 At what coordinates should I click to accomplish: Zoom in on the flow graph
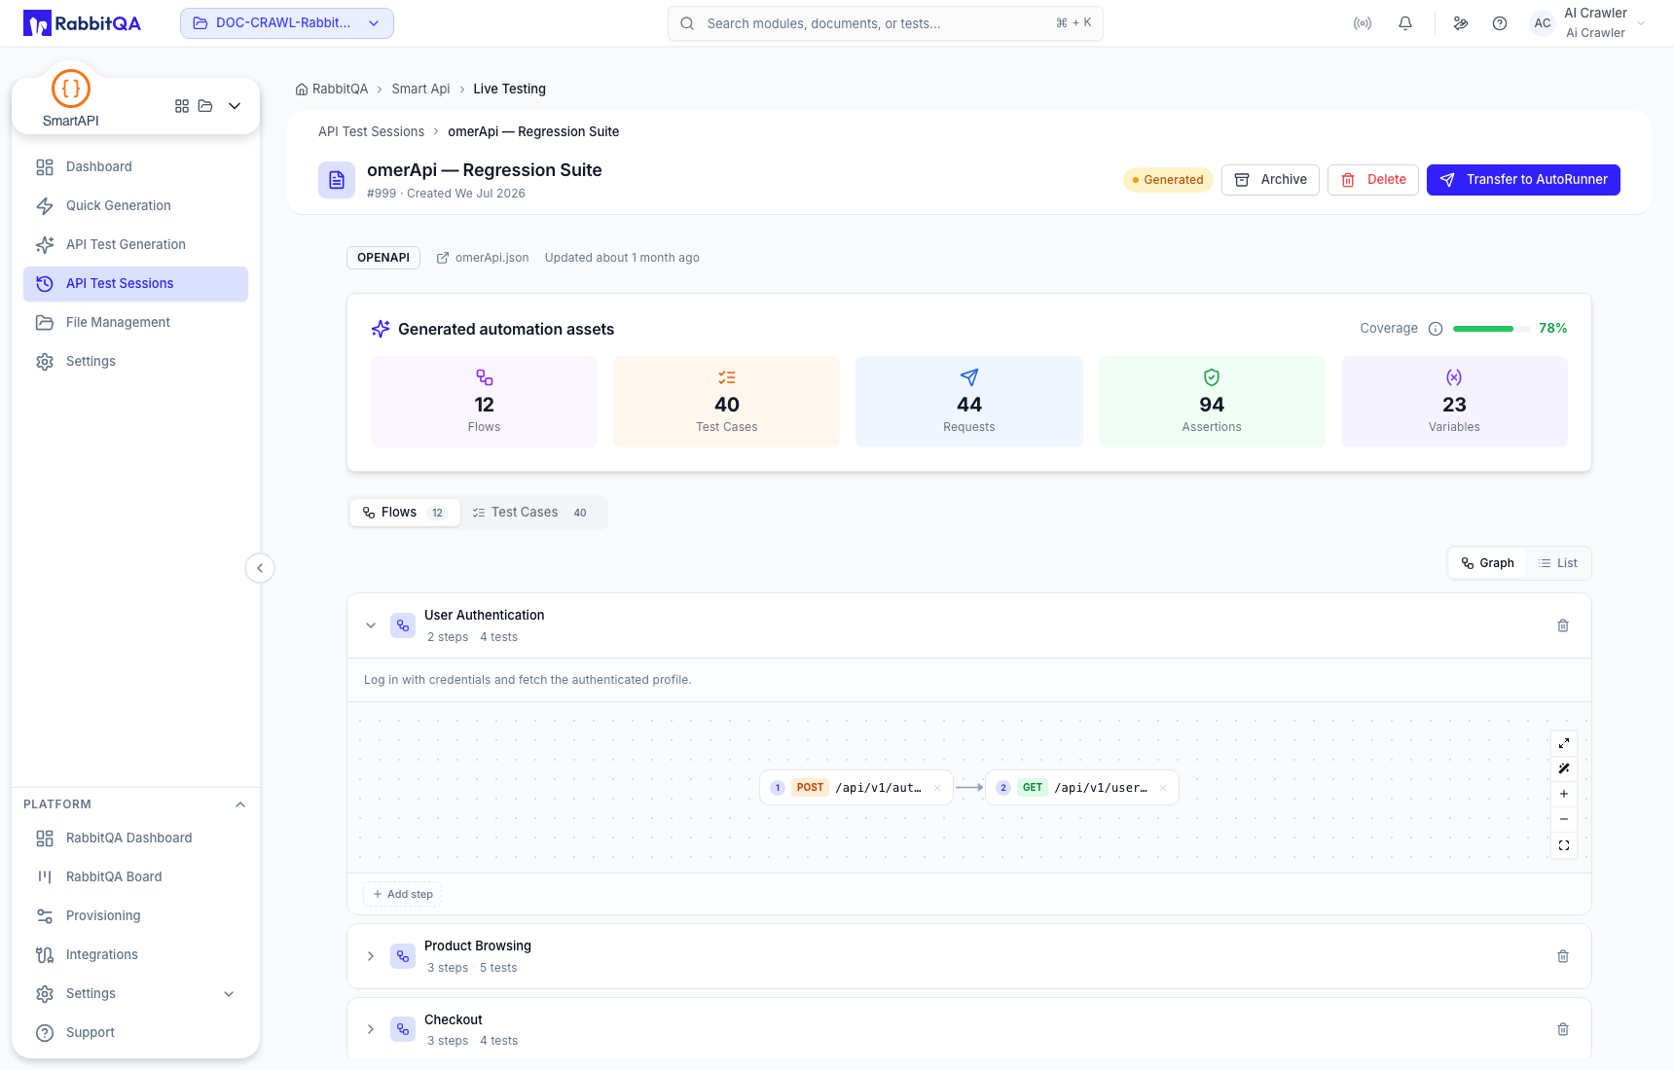(x=1564, y=794)
